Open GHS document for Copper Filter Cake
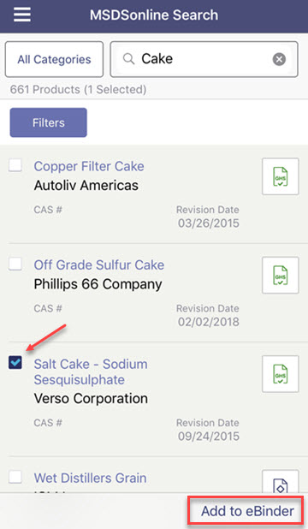The image size is (308, 529). point(281,176)
